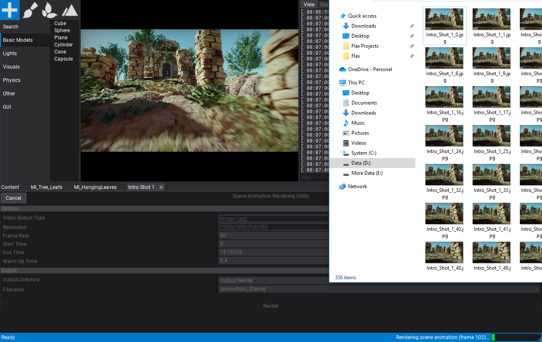Screen dimensions: 542x342
Task: Switch to the MI_Tree_Leafs tab
Action: click(46, 187)
